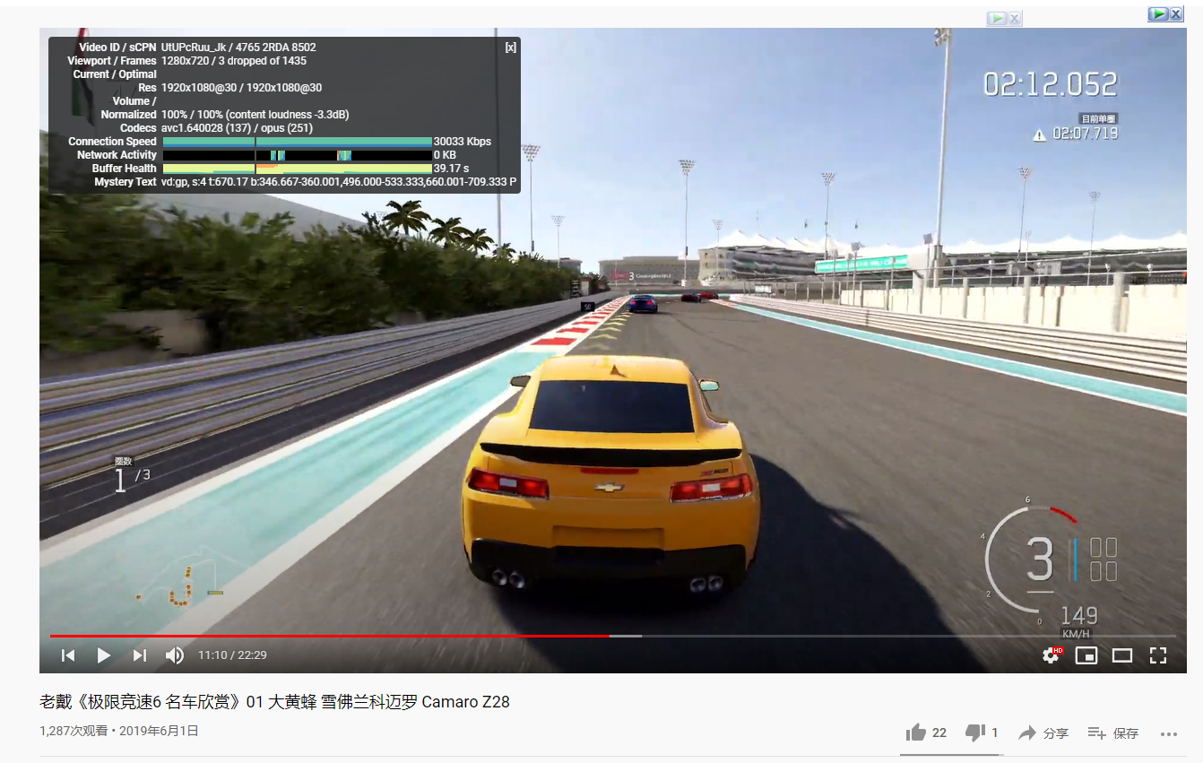This screenshot has width=1203, height=763.
Task: Skip to the previous video
Action: (x=68, y=655)
